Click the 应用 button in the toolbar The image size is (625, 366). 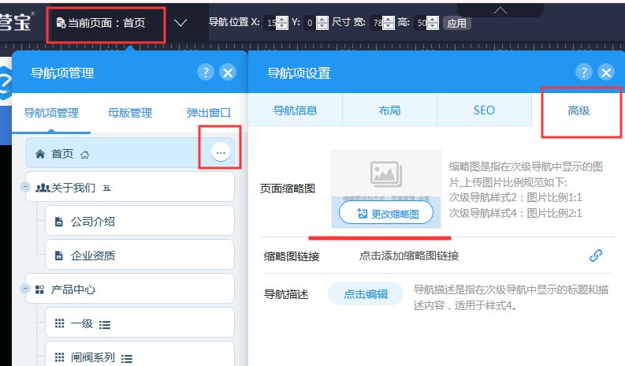(457, 23)
